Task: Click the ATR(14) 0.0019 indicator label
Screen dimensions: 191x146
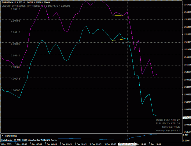Action: [9, 136]
